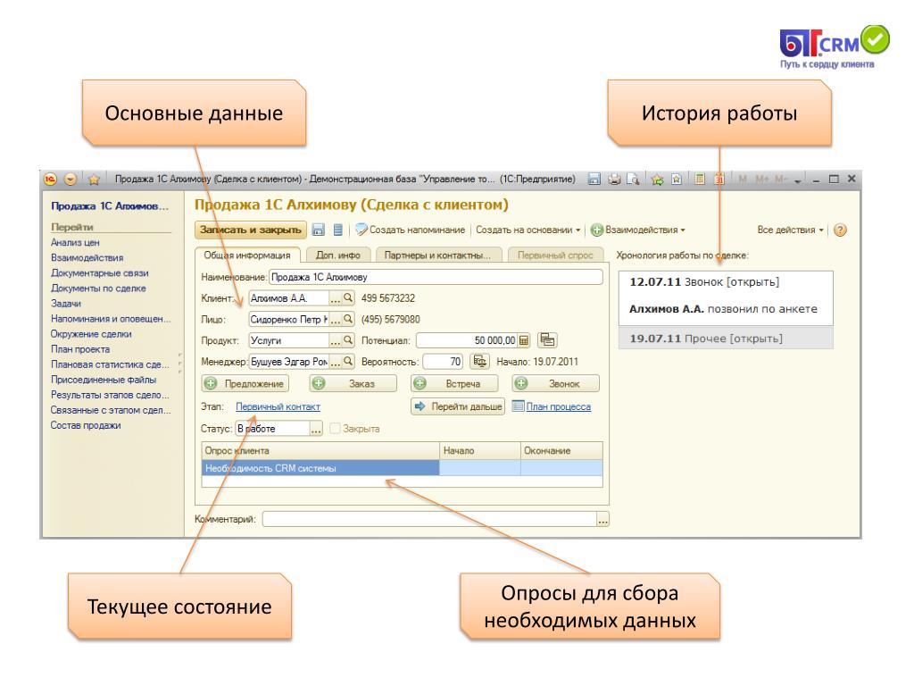
Task: Click the Вероятность value field
Action: pos(443,362)
